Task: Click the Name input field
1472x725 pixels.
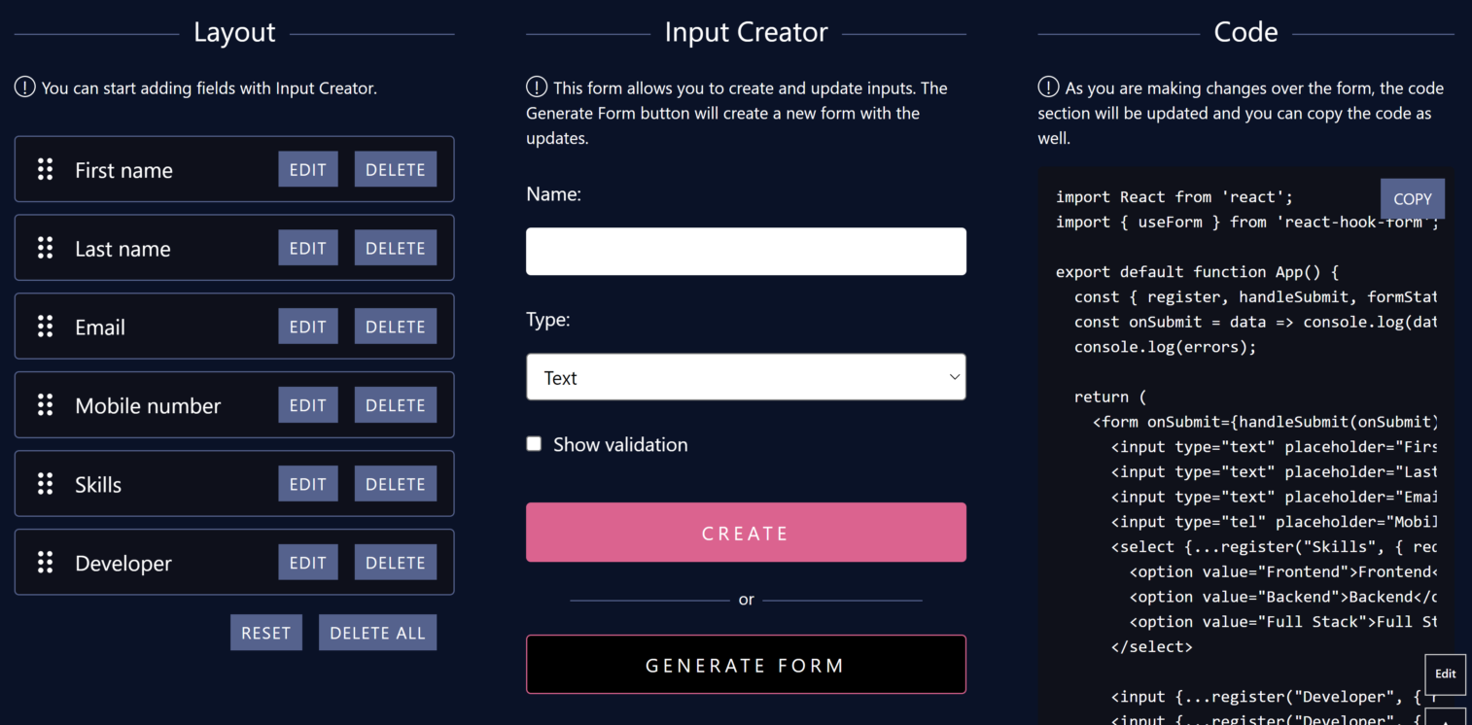Action: point(746,252)
